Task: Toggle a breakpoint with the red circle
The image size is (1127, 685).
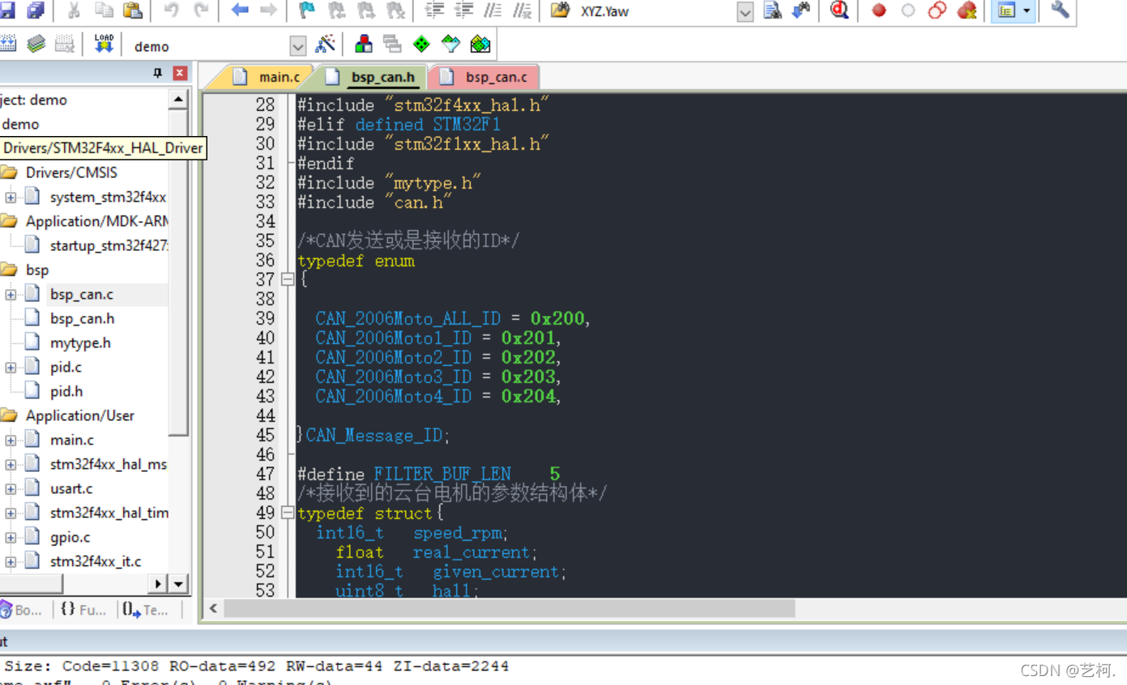Action: (877, 11)
